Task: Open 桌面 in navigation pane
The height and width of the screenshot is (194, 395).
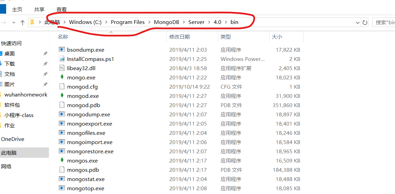Action: [10, 53]
